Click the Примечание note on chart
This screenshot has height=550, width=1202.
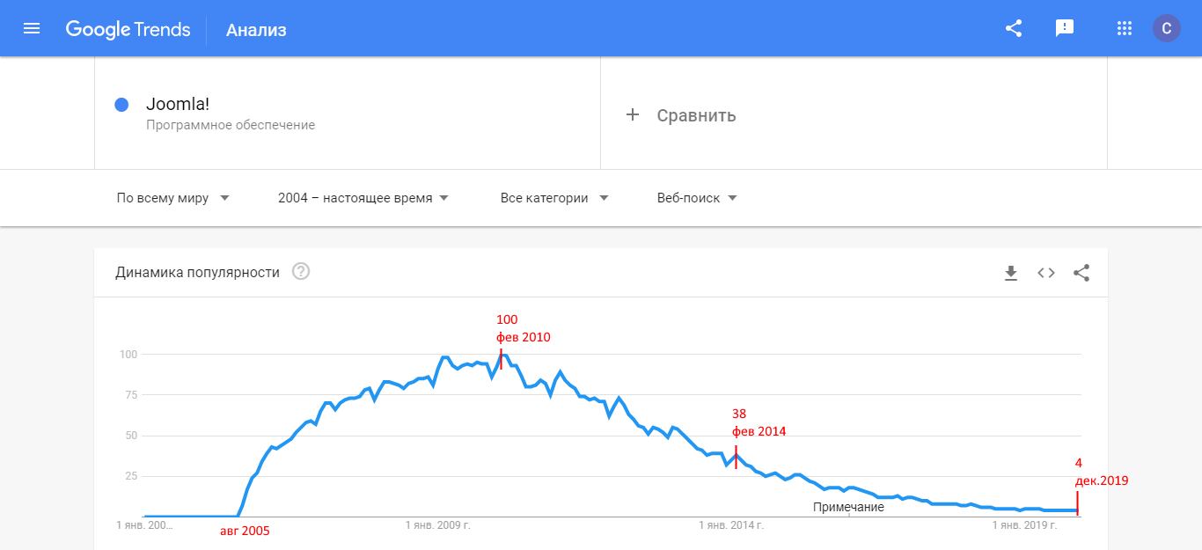coord(848,507)
